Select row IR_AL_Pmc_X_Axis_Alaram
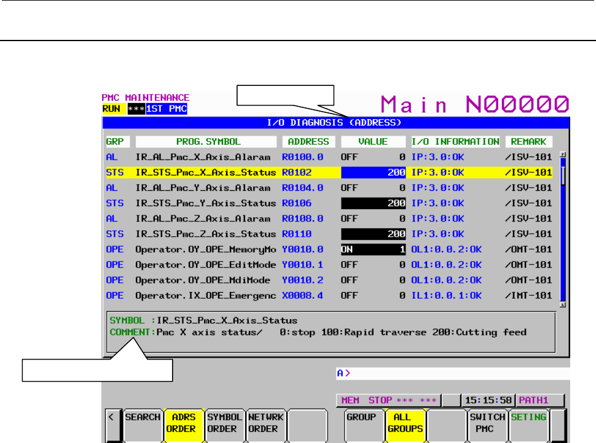 pos(329,157)
